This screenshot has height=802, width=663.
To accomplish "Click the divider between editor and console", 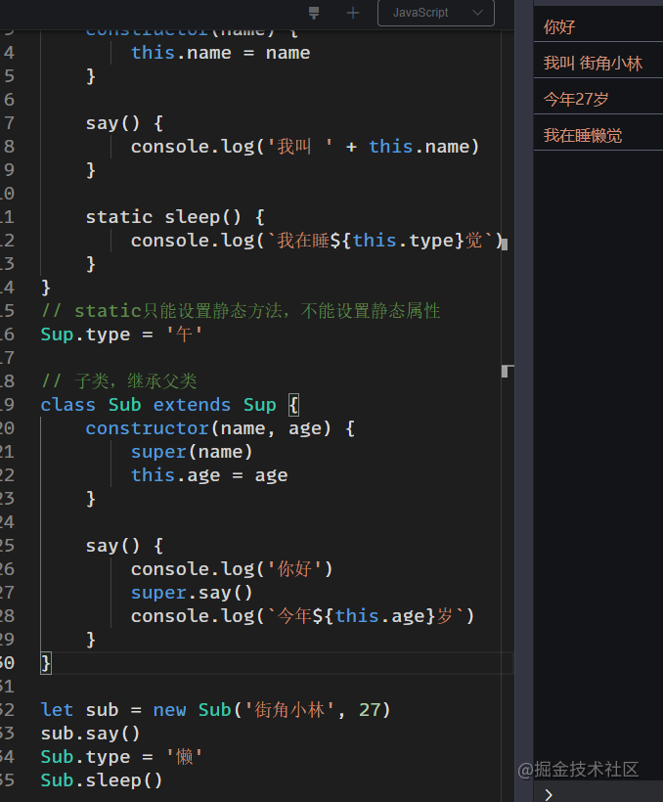I will coord(523,401).
